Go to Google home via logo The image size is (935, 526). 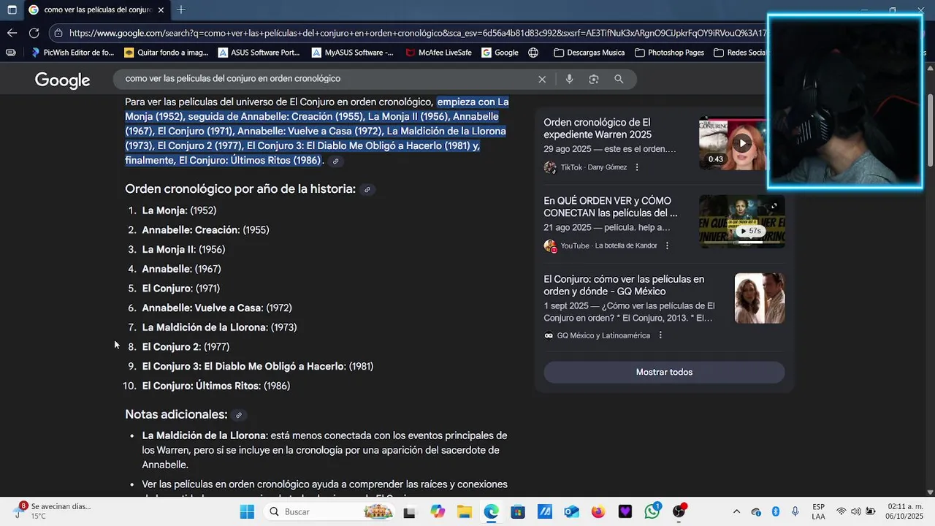(62, 80)
